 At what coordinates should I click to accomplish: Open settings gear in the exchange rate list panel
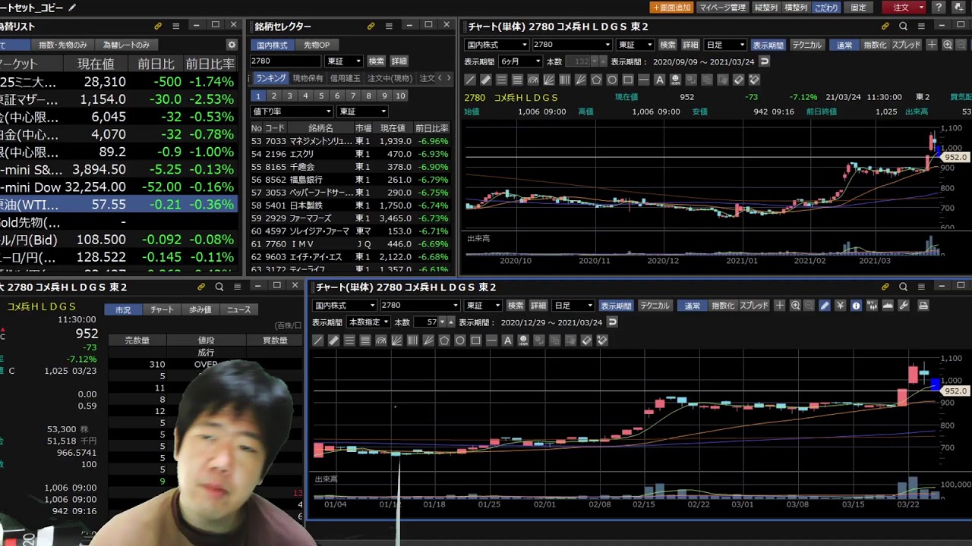[x=232, y=45]
